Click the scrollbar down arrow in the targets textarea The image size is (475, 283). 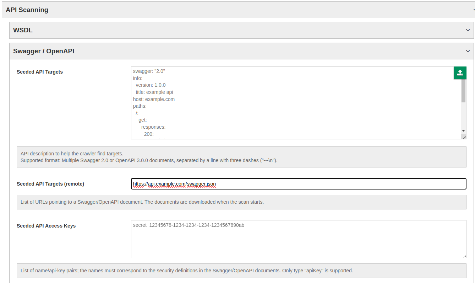(463, 131)
